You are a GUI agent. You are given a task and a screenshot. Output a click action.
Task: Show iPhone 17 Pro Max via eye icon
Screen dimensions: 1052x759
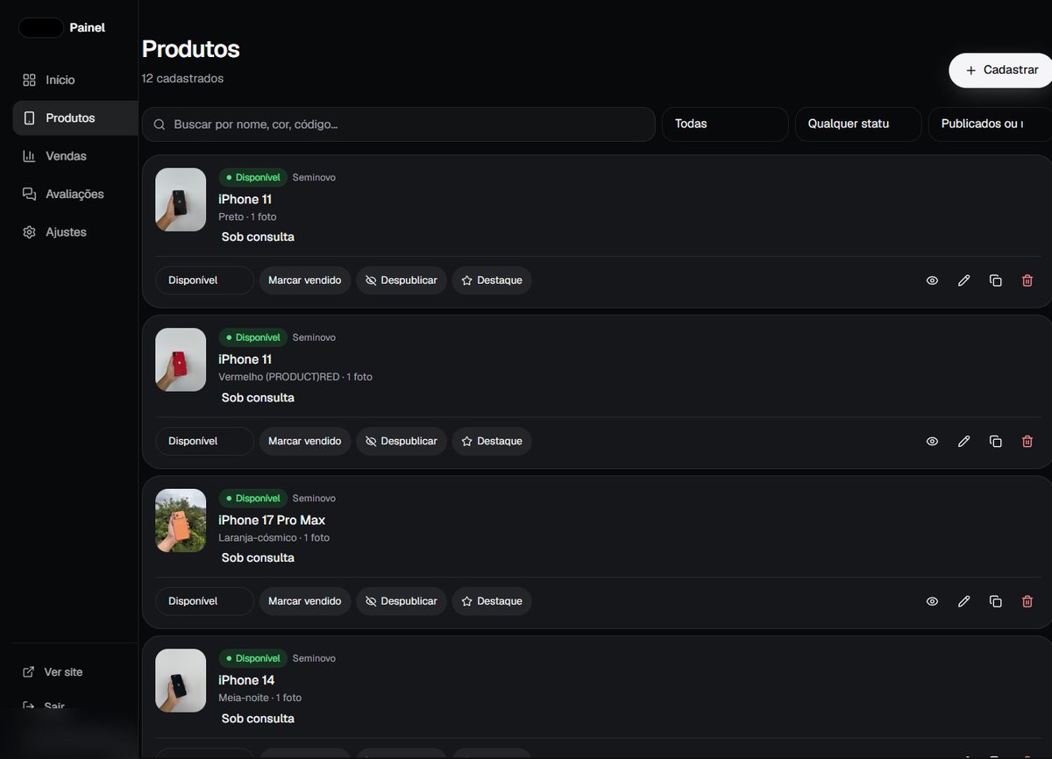932,601
